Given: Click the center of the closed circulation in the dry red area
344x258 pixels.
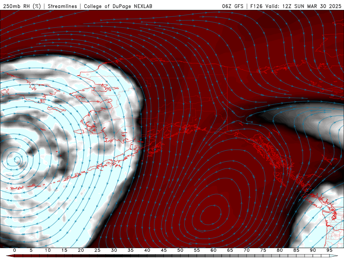Looking at the screenshot, I should [x=211, y=215].
